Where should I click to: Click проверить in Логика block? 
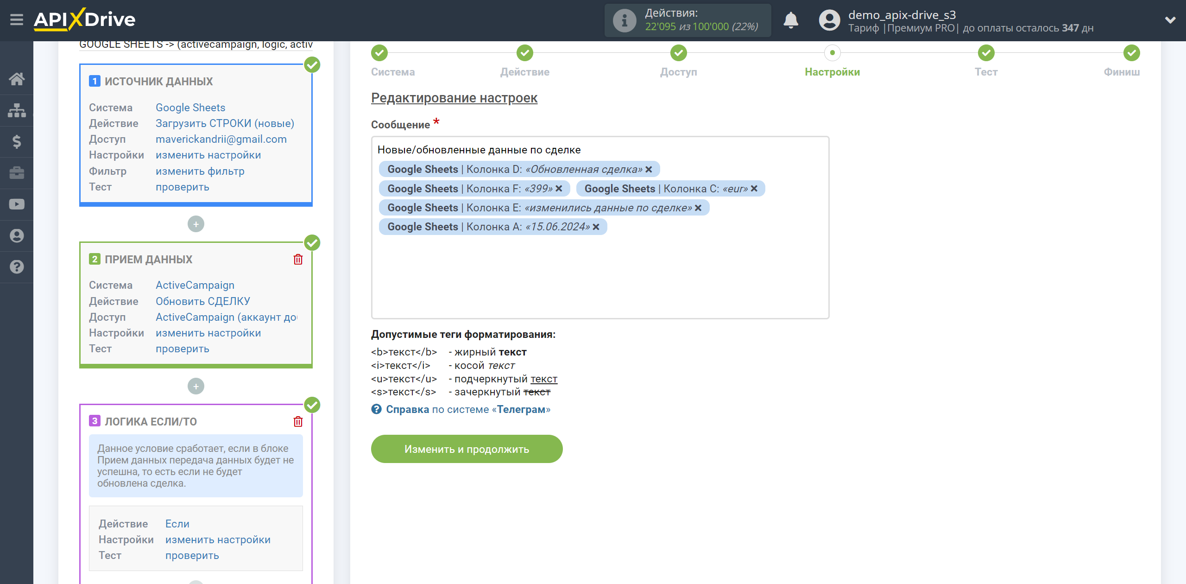pos(192,555)
